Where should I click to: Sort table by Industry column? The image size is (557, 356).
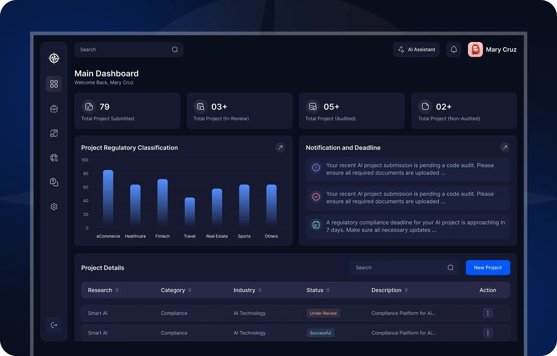pyautogui.click(x=260, y=290)
